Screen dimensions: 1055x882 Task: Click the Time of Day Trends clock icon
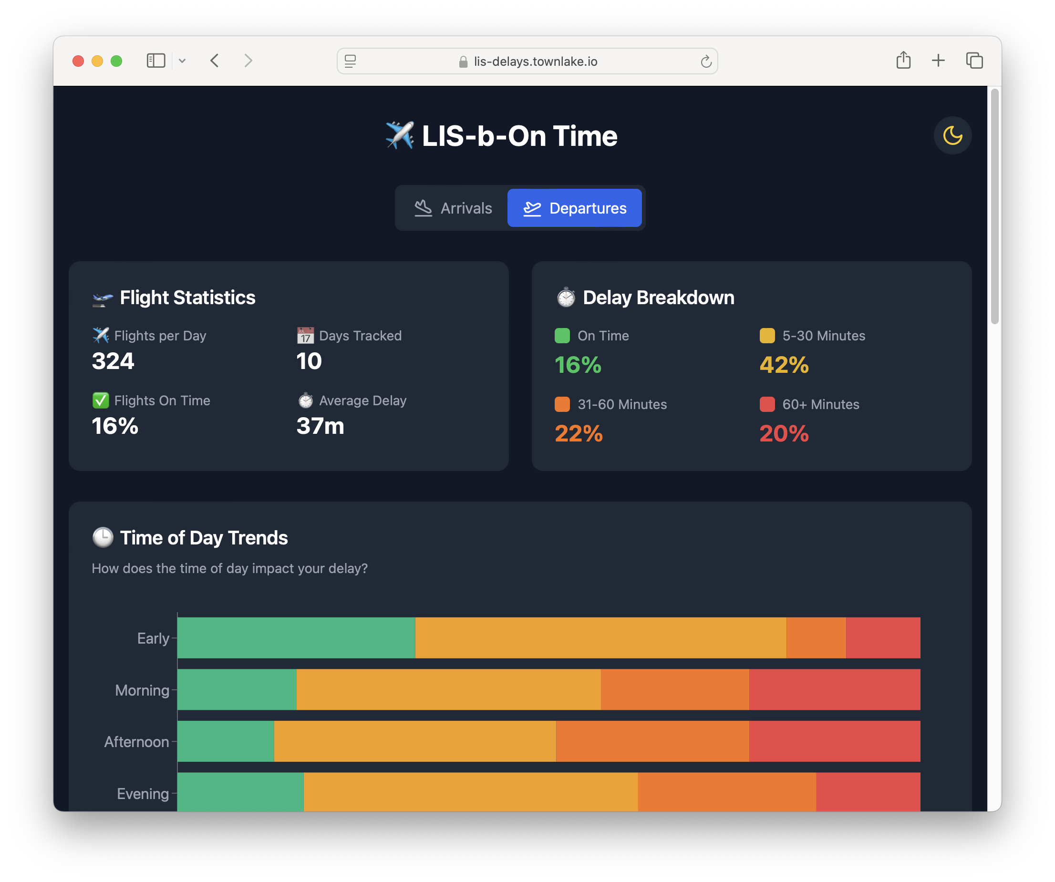point(103,537)
